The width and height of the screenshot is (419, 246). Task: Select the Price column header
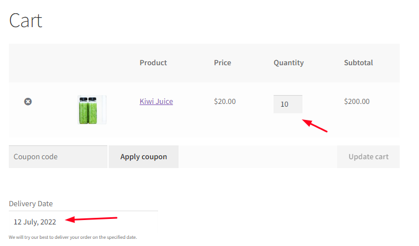(x=222, y=63)
